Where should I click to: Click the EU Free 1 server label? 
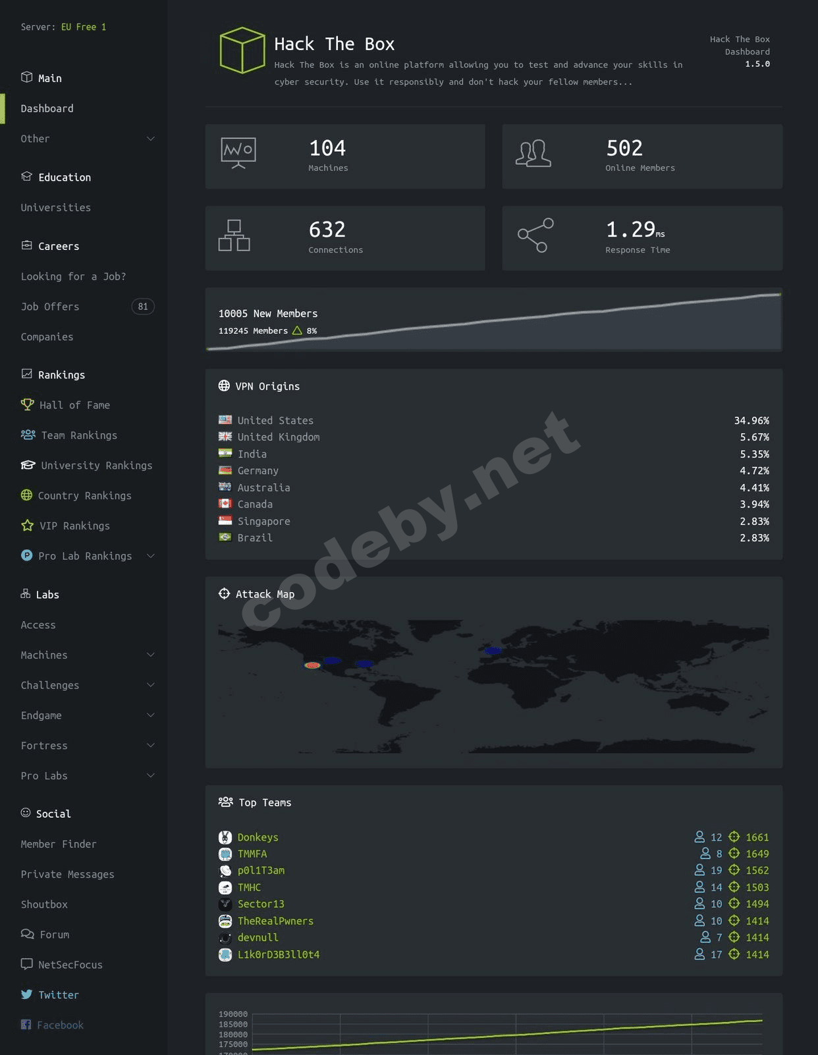click(x=84, y=26)
